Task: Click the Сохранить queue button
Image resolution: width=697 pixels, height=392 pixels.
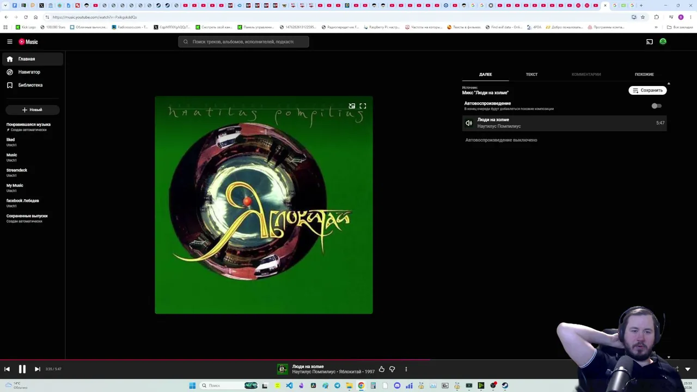Action: click(x=647, y=90)
